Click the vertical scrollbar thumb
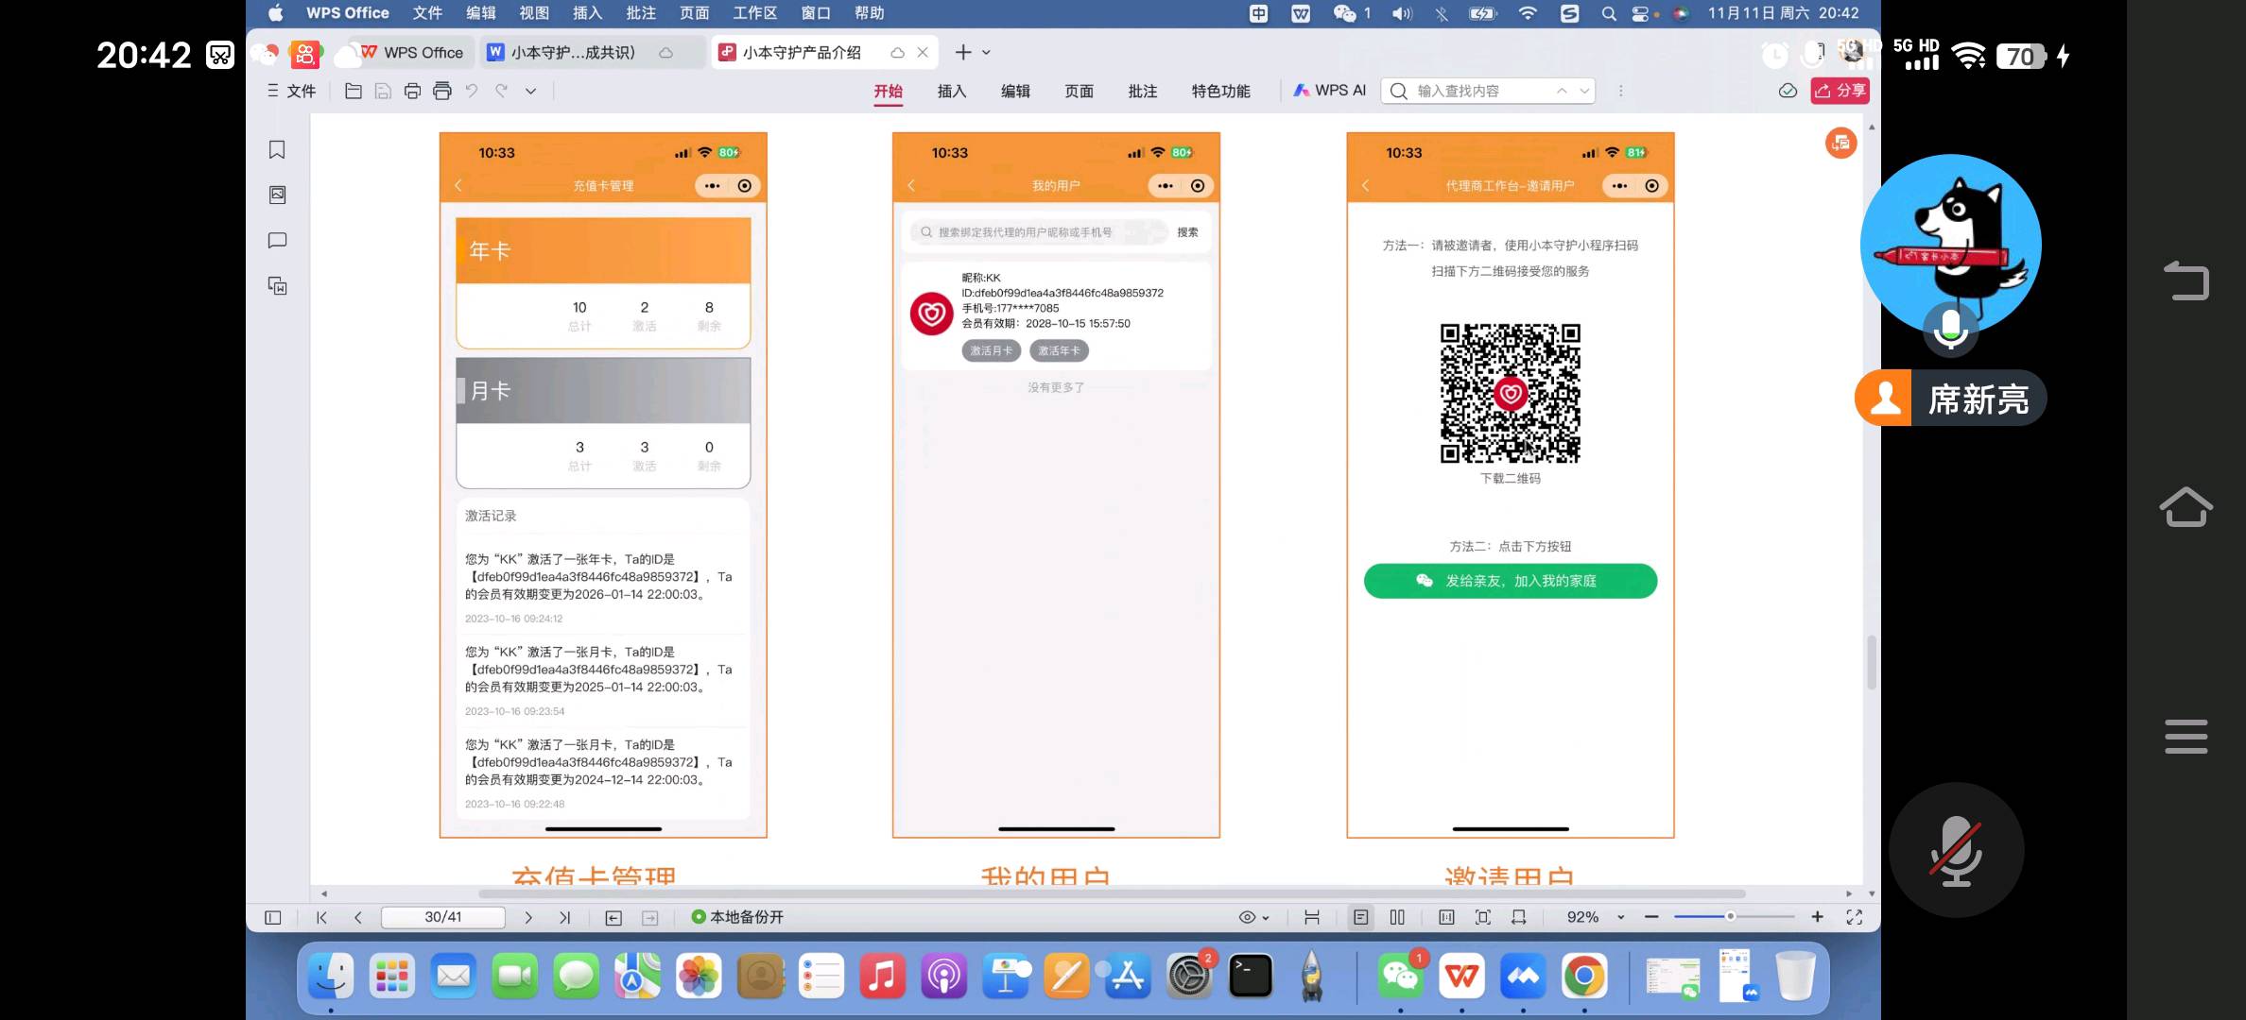Screen dimensions: 2246x1020 1871,662
